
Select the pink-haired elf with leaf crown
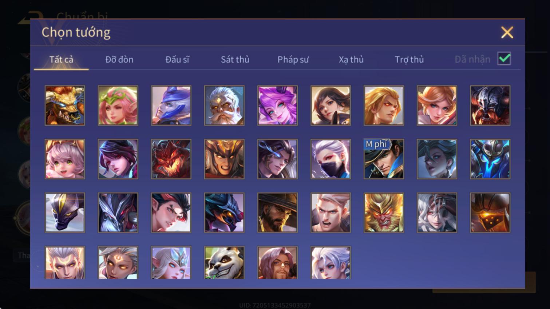pyautogui.click(x=118, y=106)
